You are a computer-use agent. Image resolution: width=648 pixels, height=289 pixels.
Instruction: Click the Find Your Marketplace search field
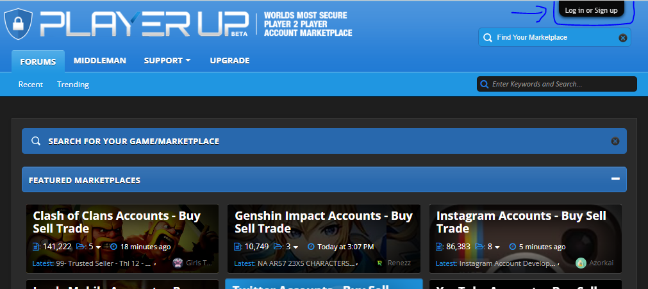554,37
